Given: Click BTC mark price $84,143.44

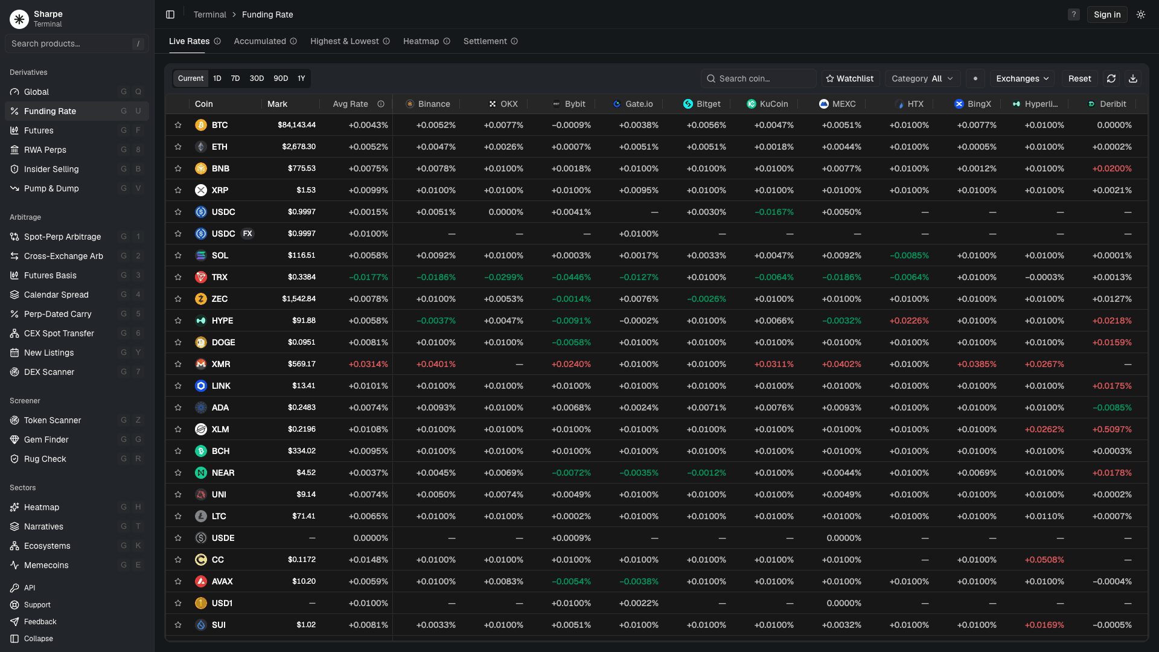Looking at the screenshot, I should pos(296,125).
